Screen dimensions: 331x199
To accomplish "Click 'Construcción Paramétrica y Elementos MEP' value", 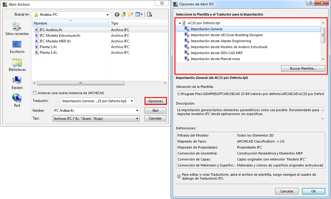I will (270, 153).
